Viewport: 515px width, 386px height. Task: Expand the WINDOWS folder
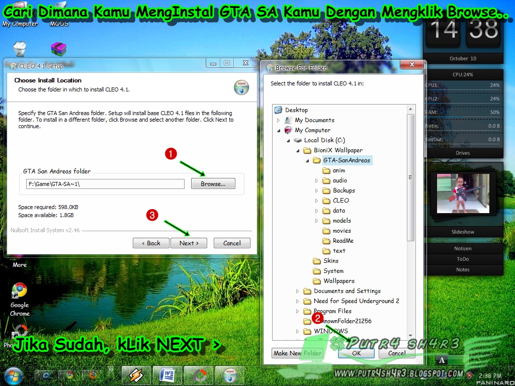(x=298, y=331)
